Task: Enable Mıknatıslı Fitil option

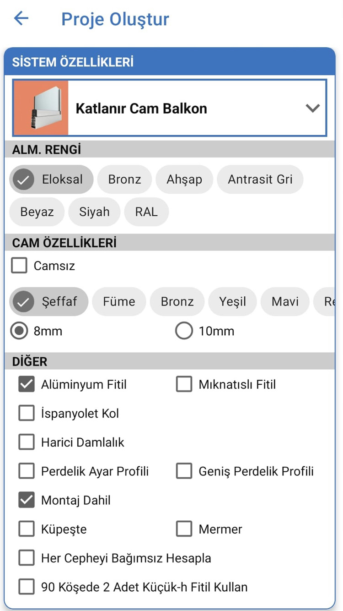Action: click(x=184, y=384)
